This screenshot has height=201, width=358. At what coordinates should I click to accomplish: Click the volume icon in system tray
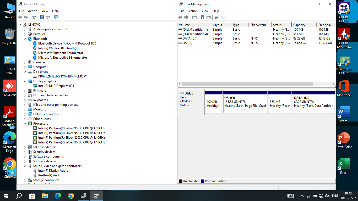pos(327,196)
